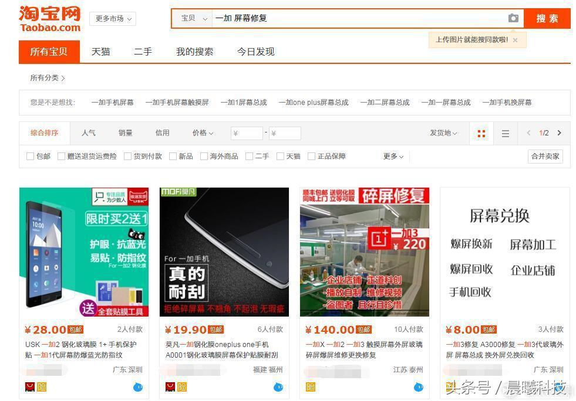Expand the 价格 price sort dropdown
576x401 pixels.
pos(203,133)
